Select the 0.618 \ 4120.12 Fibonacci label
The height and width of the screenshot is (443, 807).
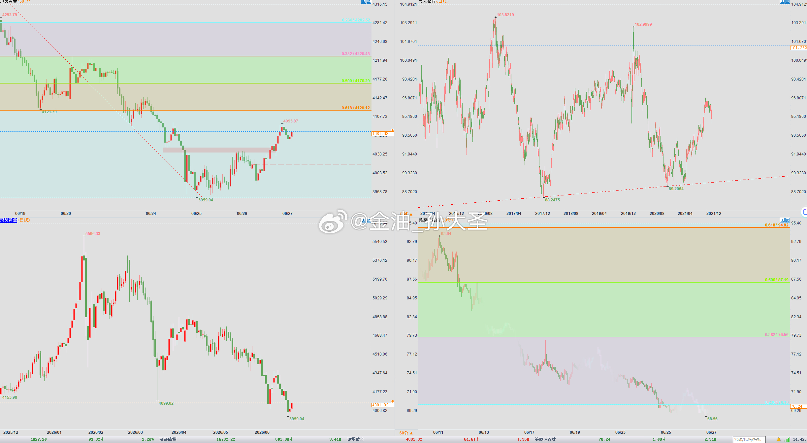356,108
